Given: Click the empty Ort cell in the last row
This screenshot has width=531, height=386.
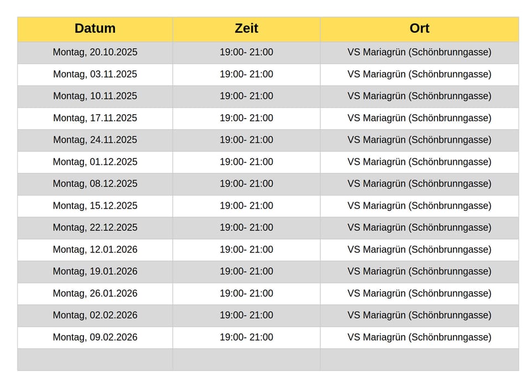Looking at the screenshot, I should pyautogui.click(x=419, y=359).
